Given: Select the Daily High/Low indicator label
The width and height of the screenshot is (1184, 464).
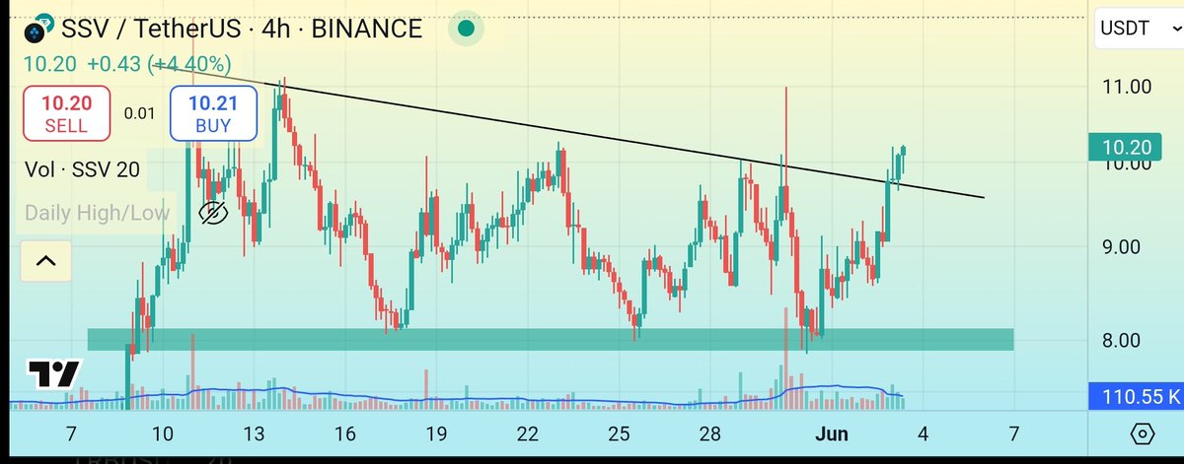Looking at the screenshot, I should click(x=98, y=213).
